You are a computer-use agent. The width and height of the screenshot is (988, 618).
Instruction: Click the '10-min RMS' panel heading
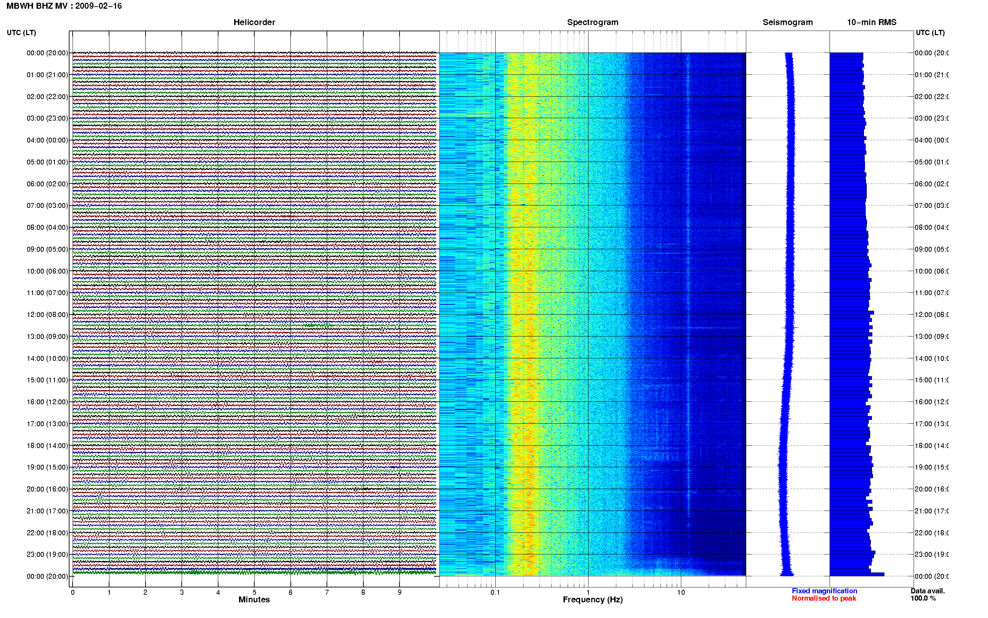point(872,23)
